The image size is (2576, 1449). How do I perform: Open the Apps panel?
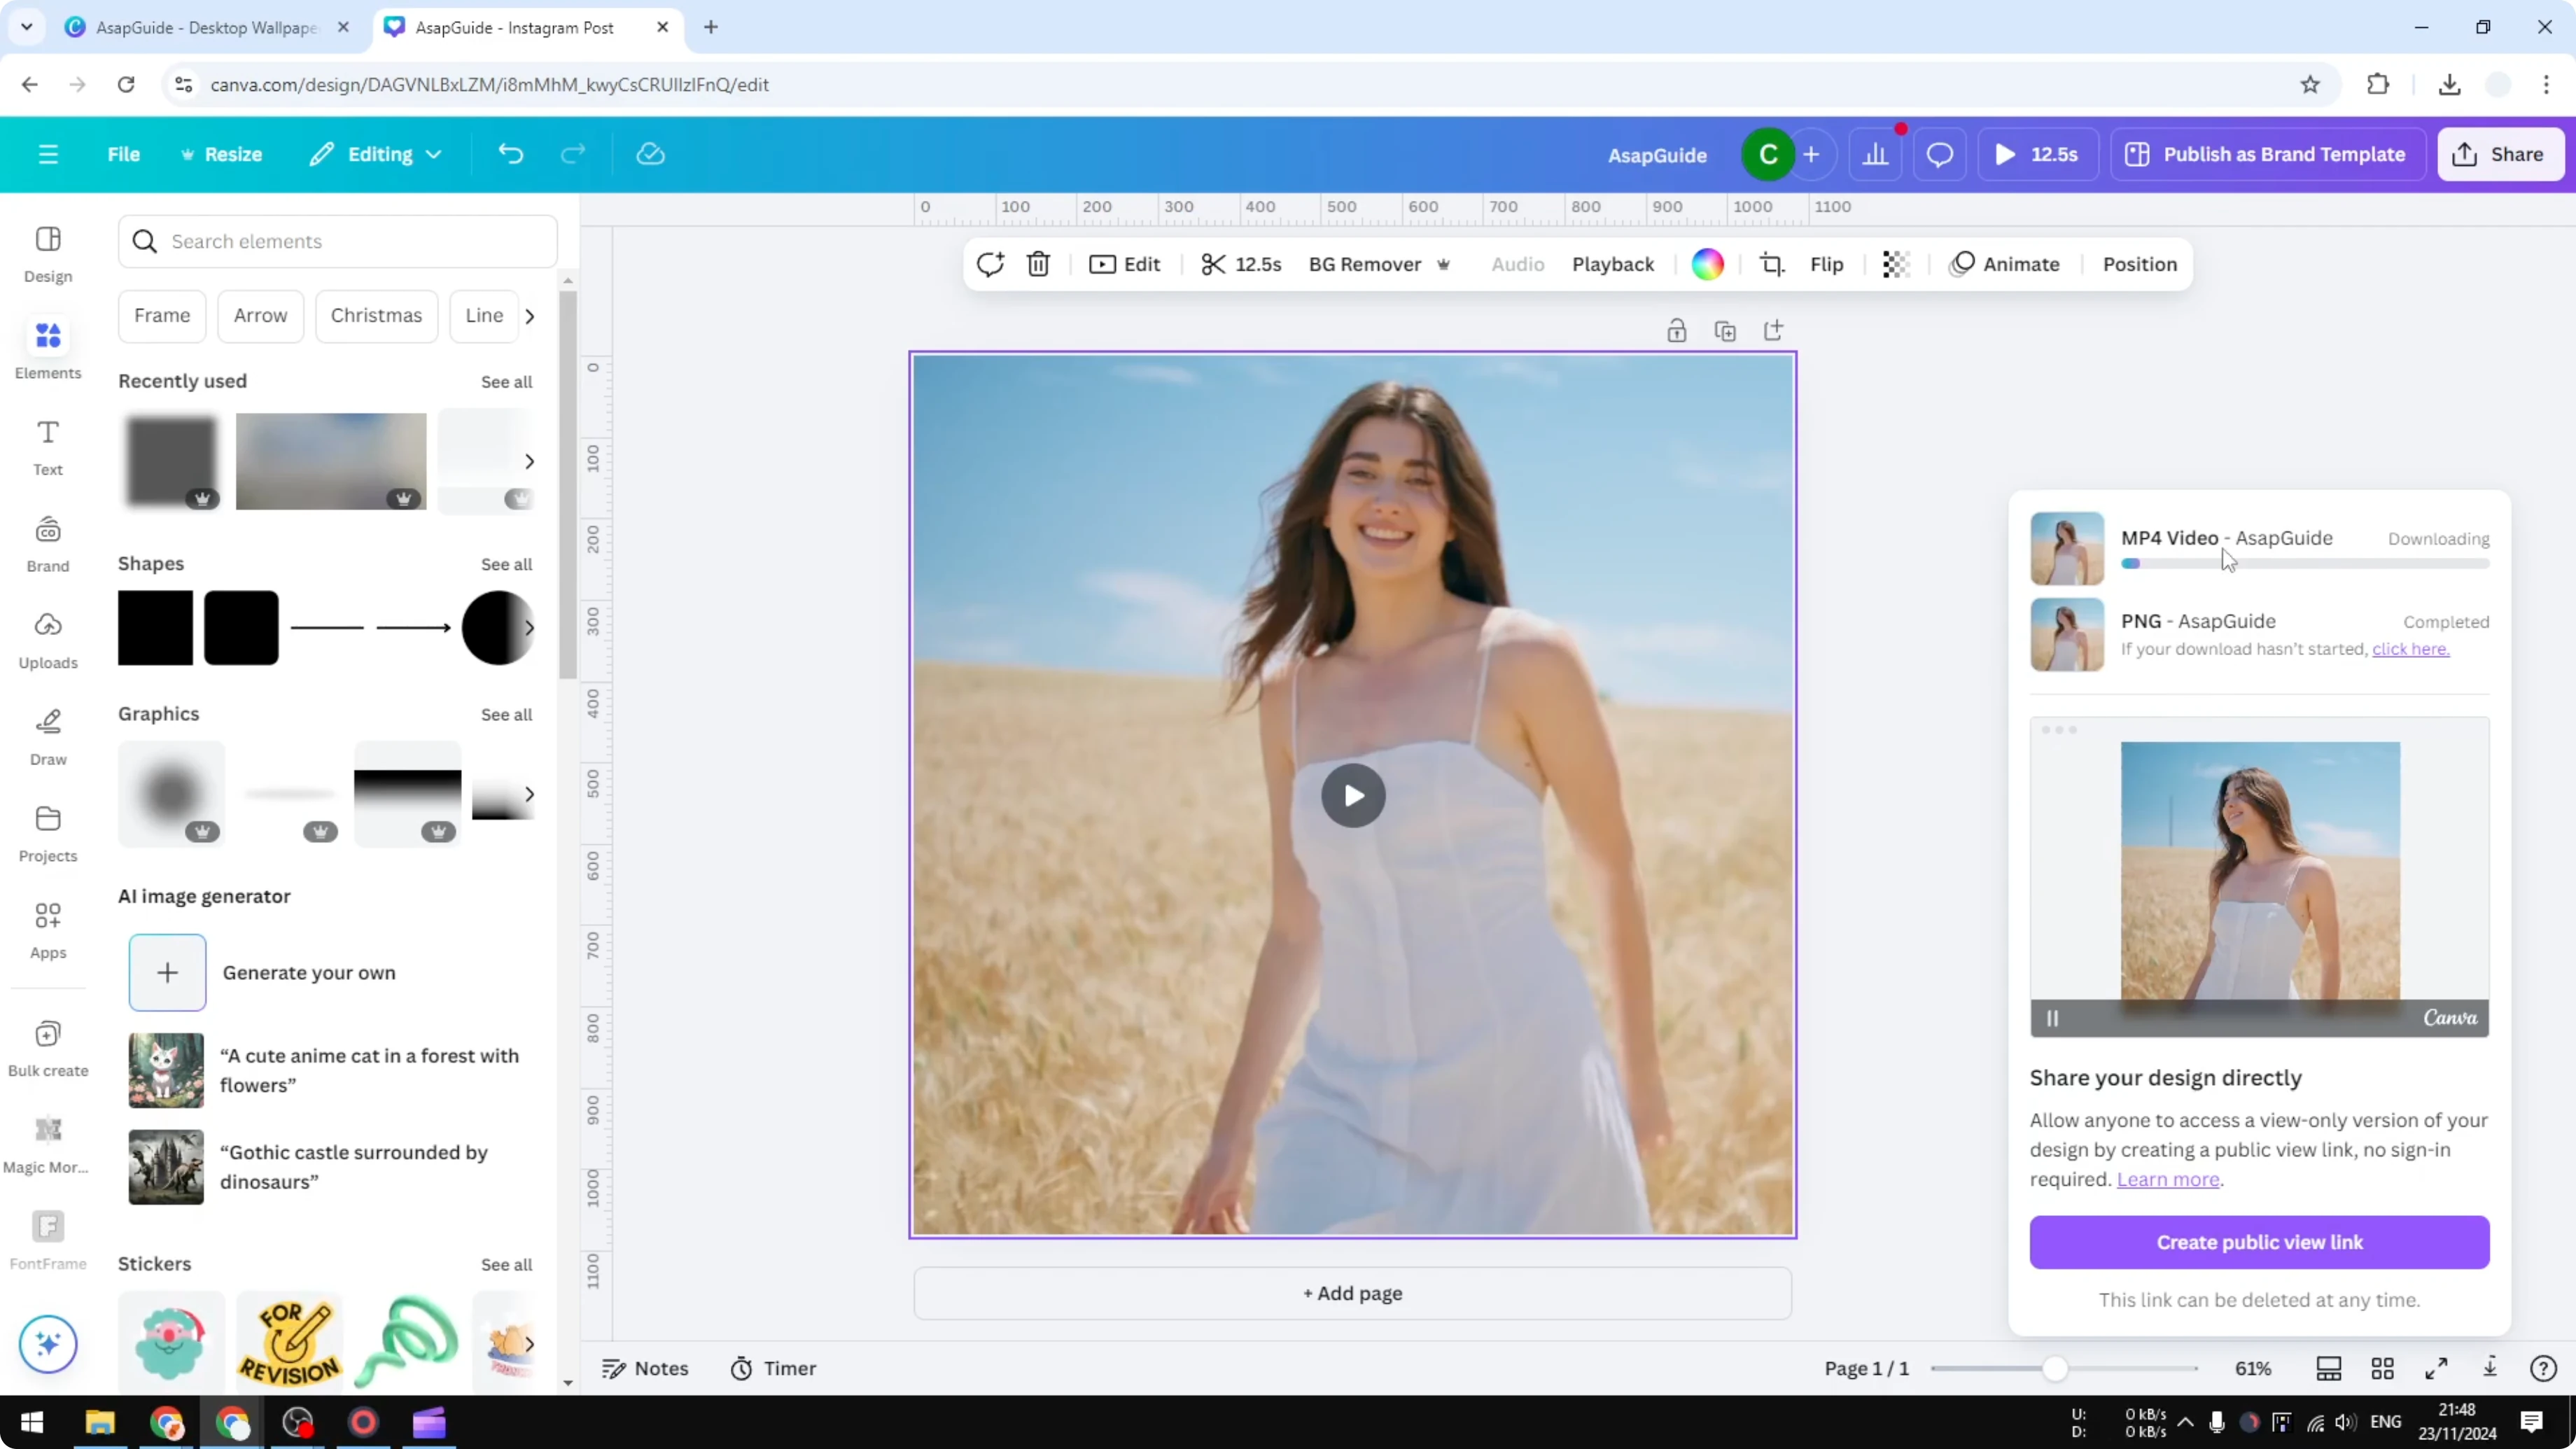pyautogui.click(x=47, y=930)
